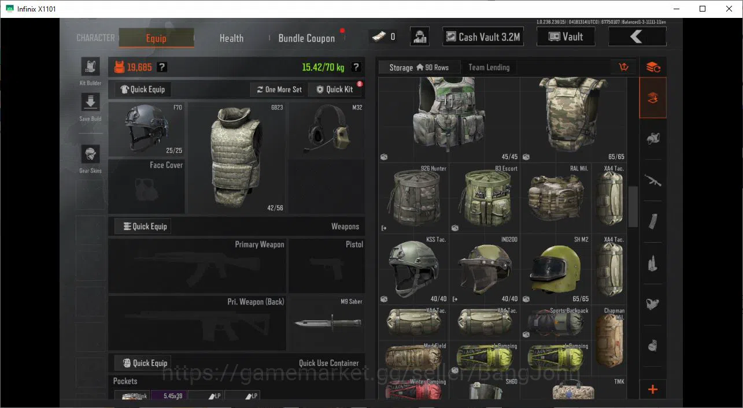Open the operator profile icon near Cash Vault
Image resolution: width=743 pixels, height=408 pixels.
click(420, 36)
